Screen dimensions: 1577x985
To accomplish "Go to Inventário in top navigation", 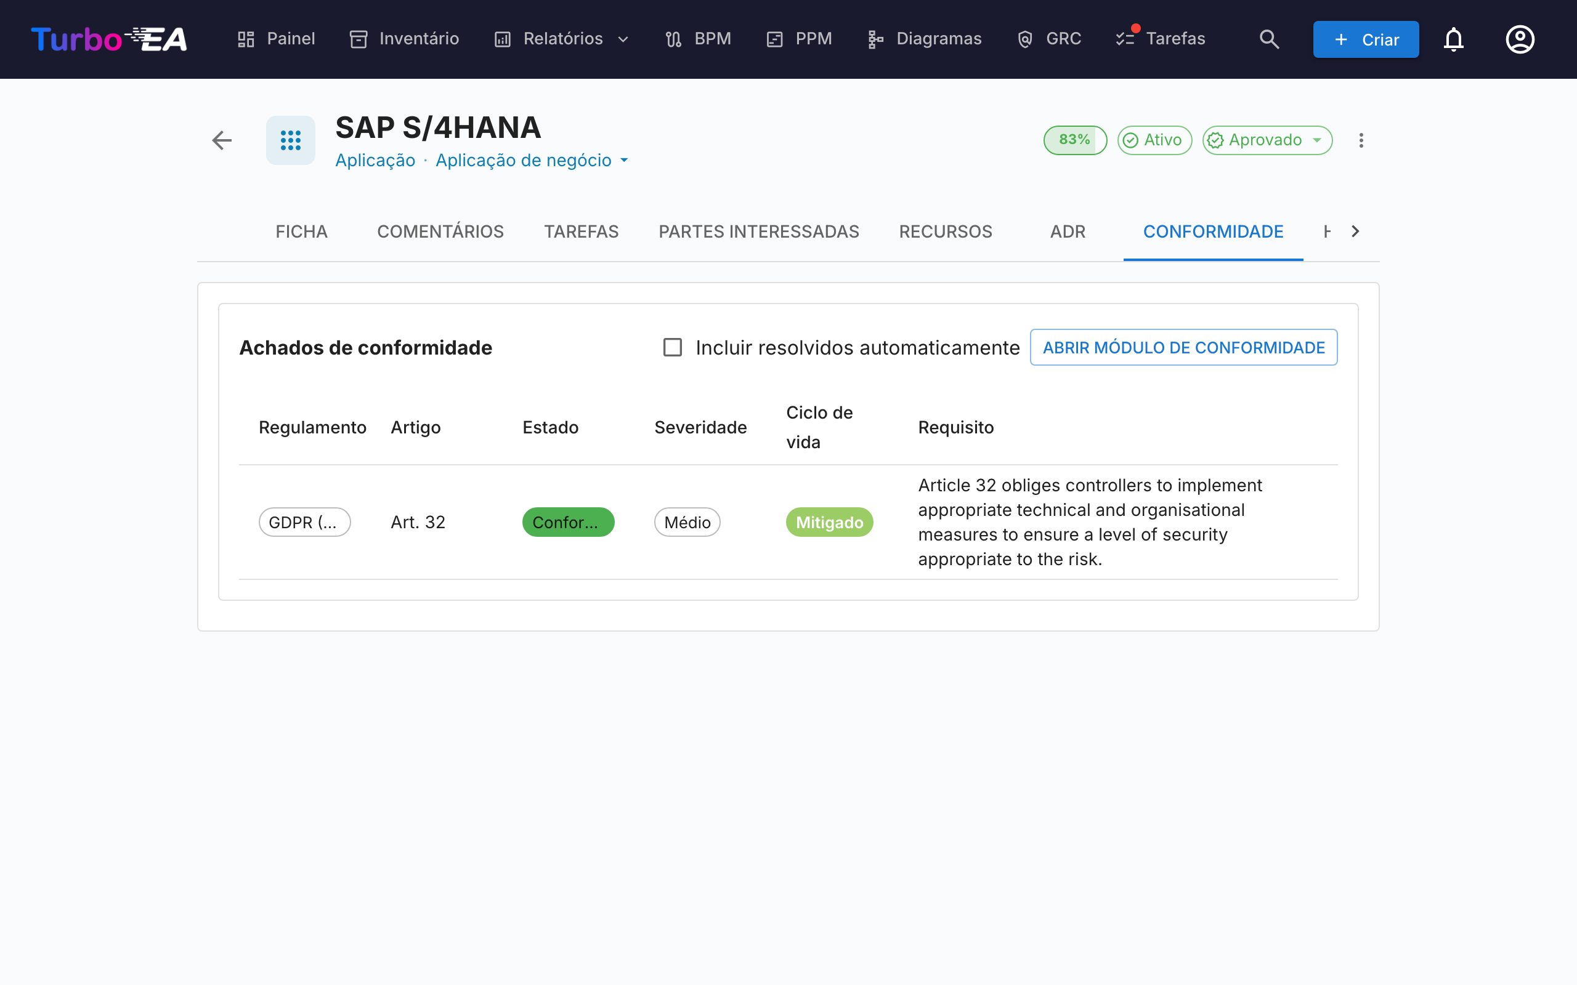I will (x=404, y=39).
